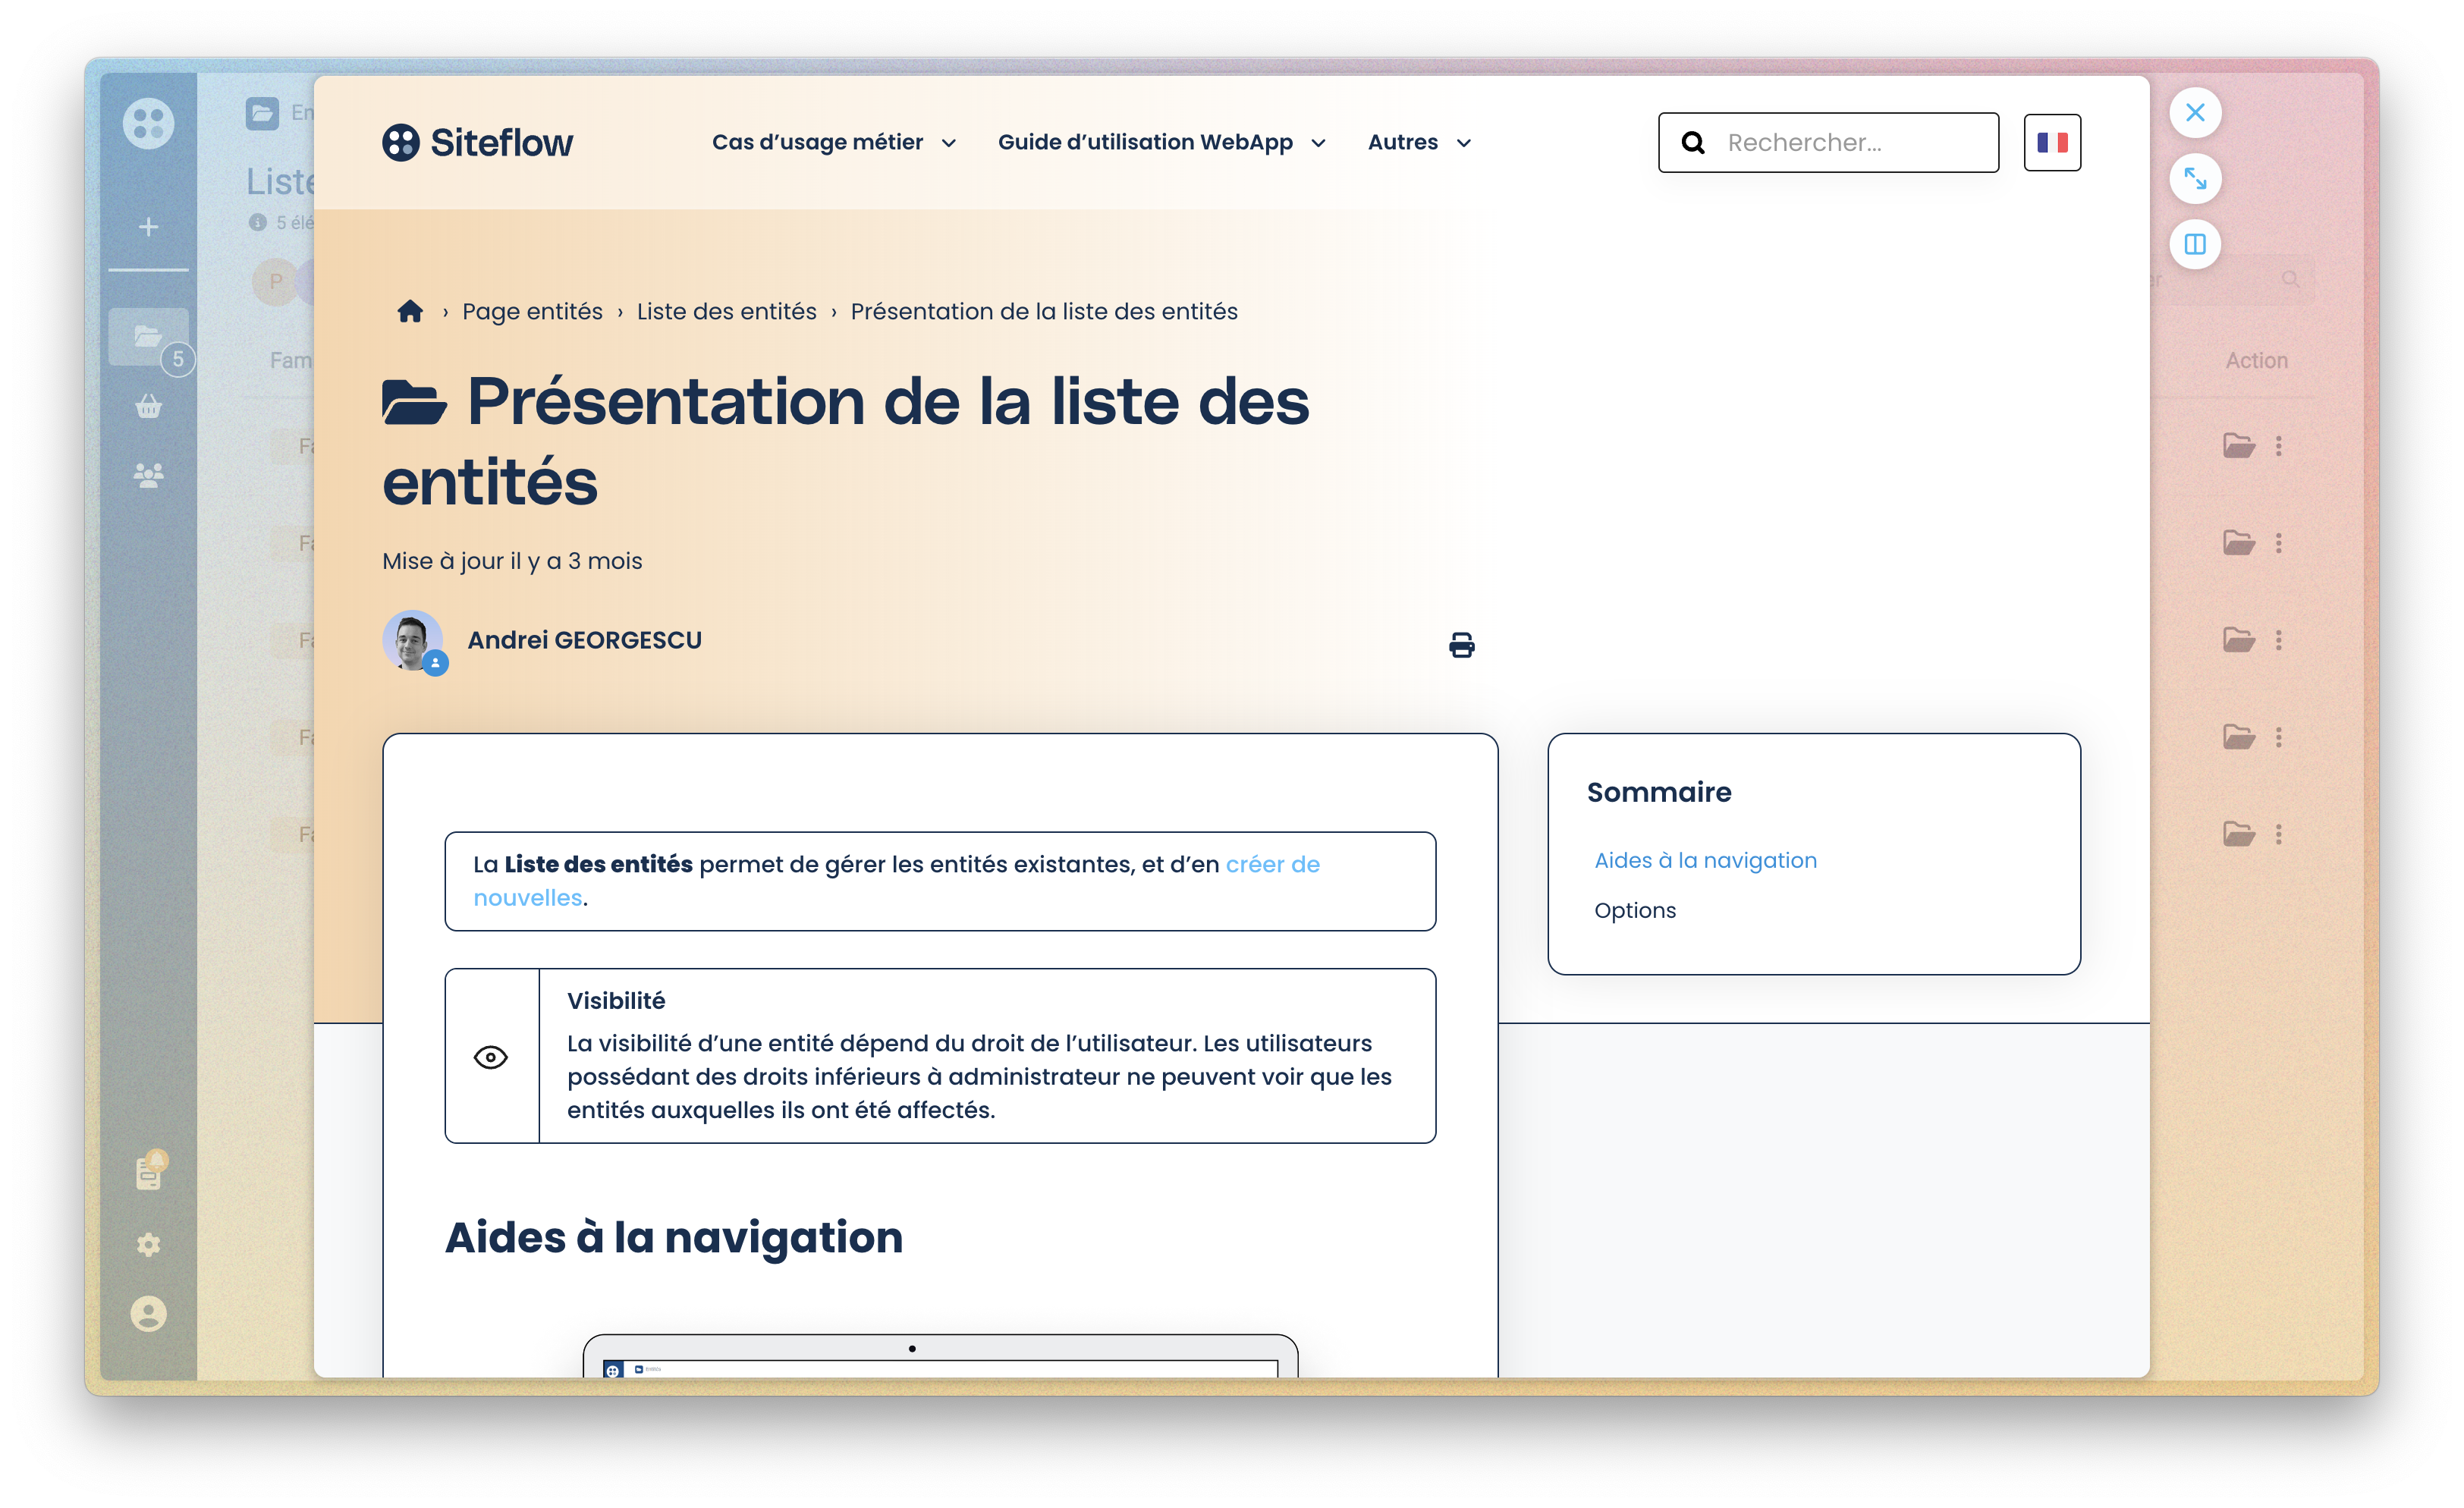Open settings gear in left sidebar
The image size is (2464, 1508).
coord(148,1245)
